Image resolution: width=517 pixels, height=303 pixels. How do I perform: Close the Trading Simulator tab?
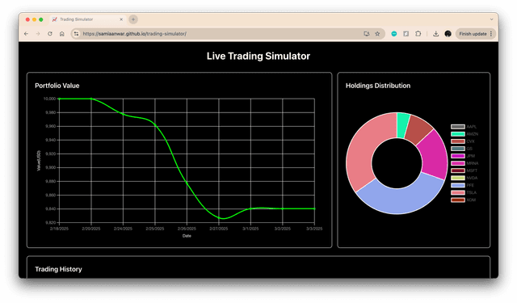click(121, 19)
